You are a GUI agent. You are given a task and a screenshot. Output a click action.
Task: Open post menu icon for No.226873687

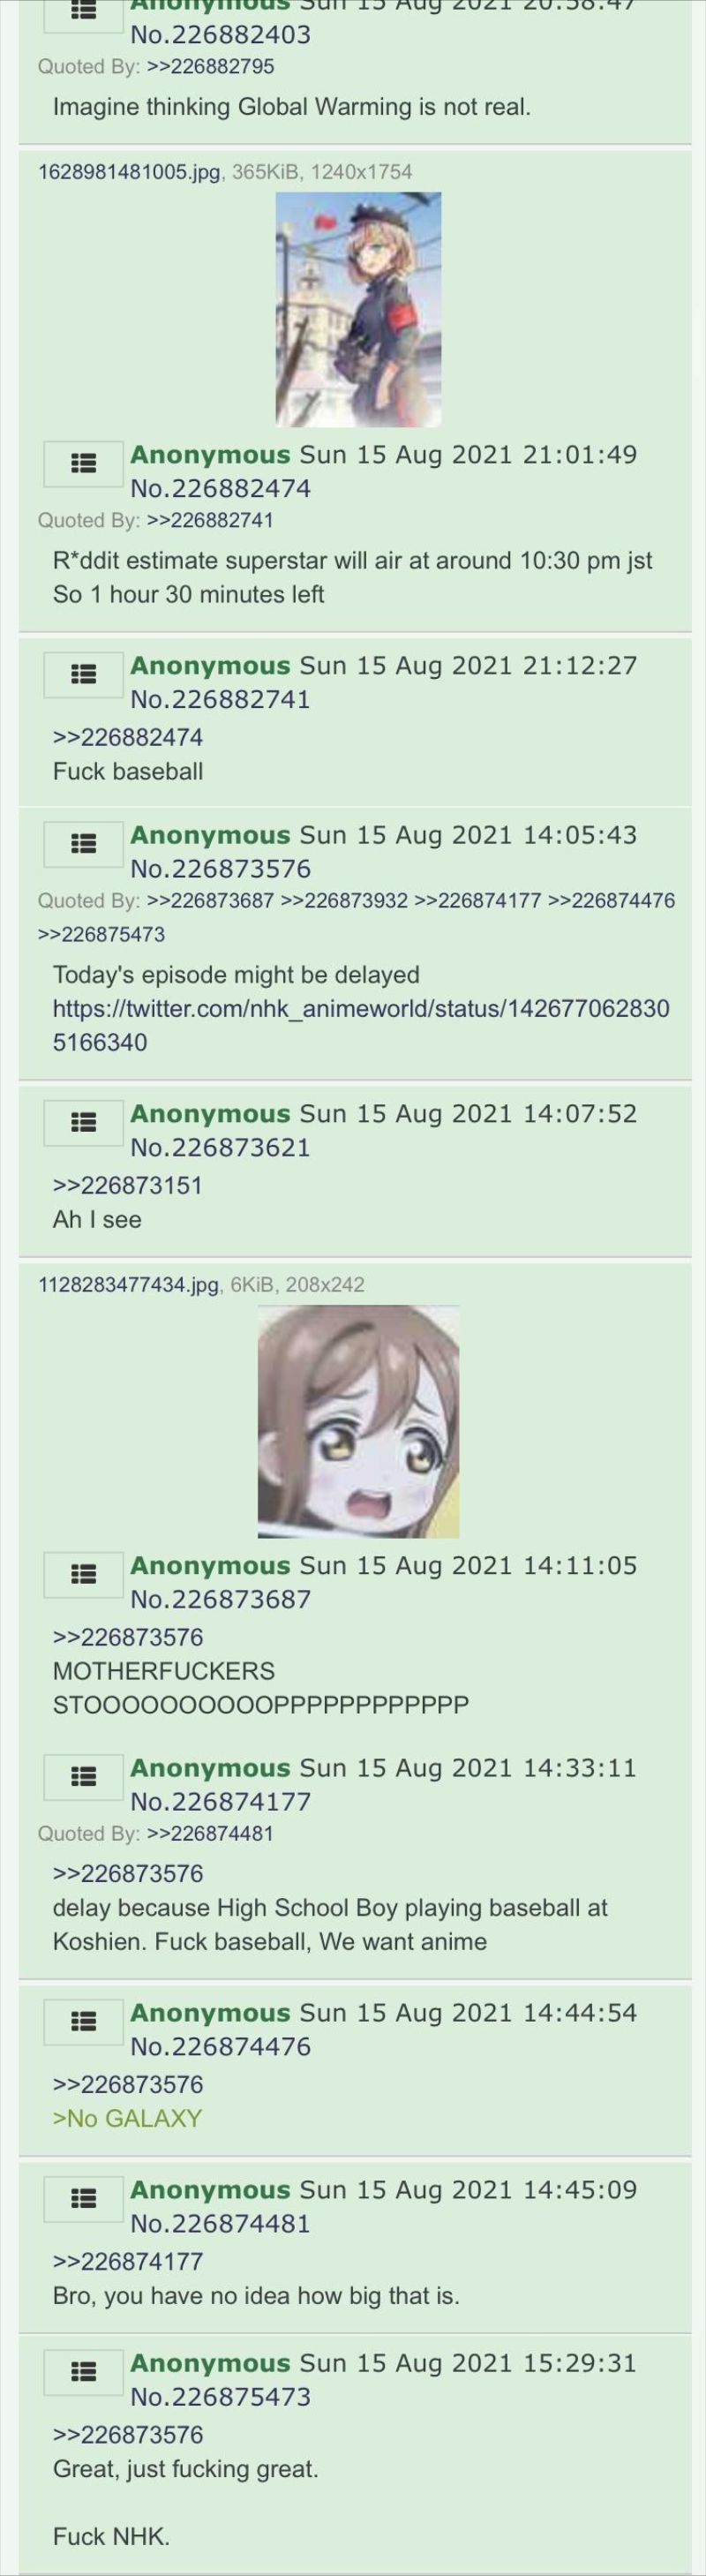point(84,1574)
